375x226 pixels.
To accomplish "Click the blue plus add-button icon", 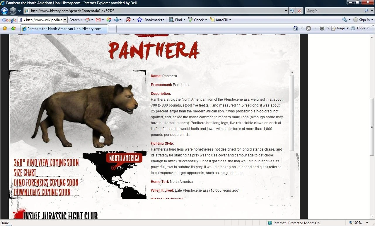I will [117, 20].
